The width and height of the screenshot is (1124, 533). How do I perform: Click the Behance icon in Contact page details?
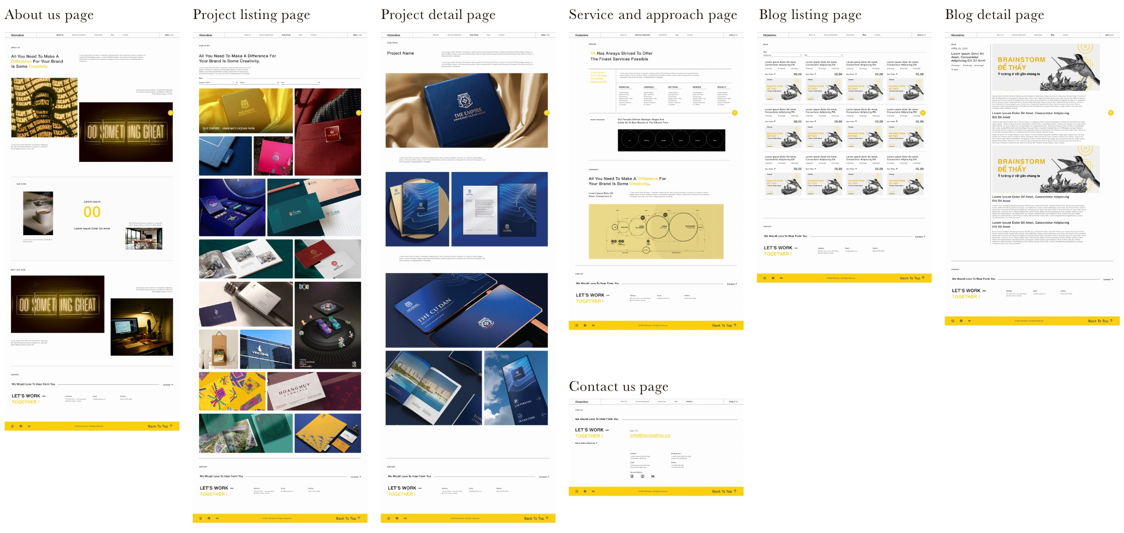(x=653, y=476)
